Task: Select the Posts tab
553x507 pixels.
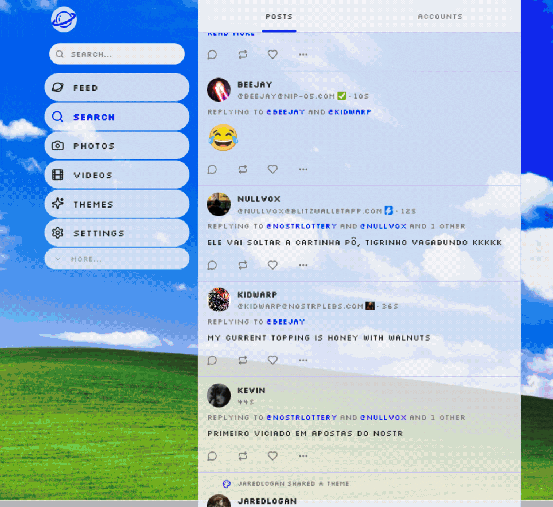Action: point(279,17)
